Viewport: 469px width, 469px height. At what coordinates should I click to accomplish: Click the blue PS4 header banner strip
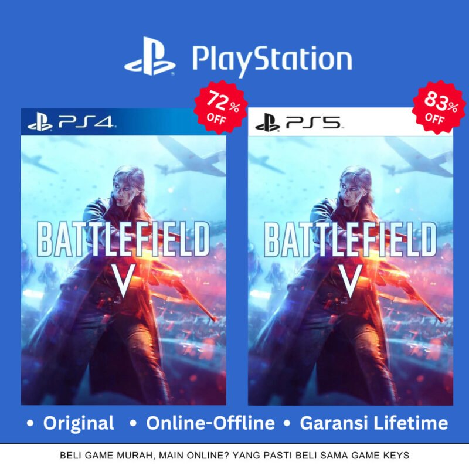click(x=124, y=122)
